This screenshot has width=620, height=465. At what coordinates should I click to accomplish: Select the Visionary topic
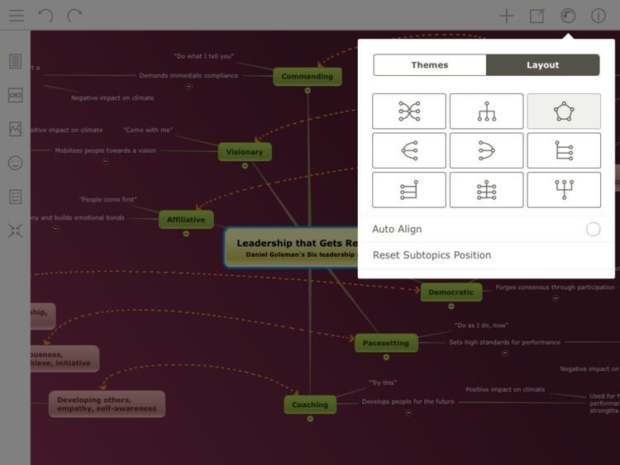[x=245, y=152]
